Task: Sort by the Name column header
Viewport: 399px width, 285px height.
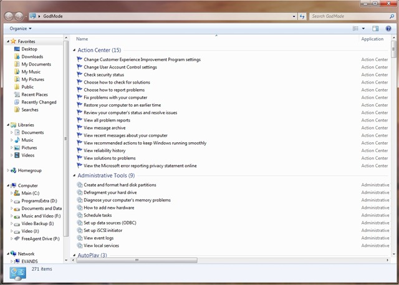Action: pyautogui.click(x=82, y=39)
